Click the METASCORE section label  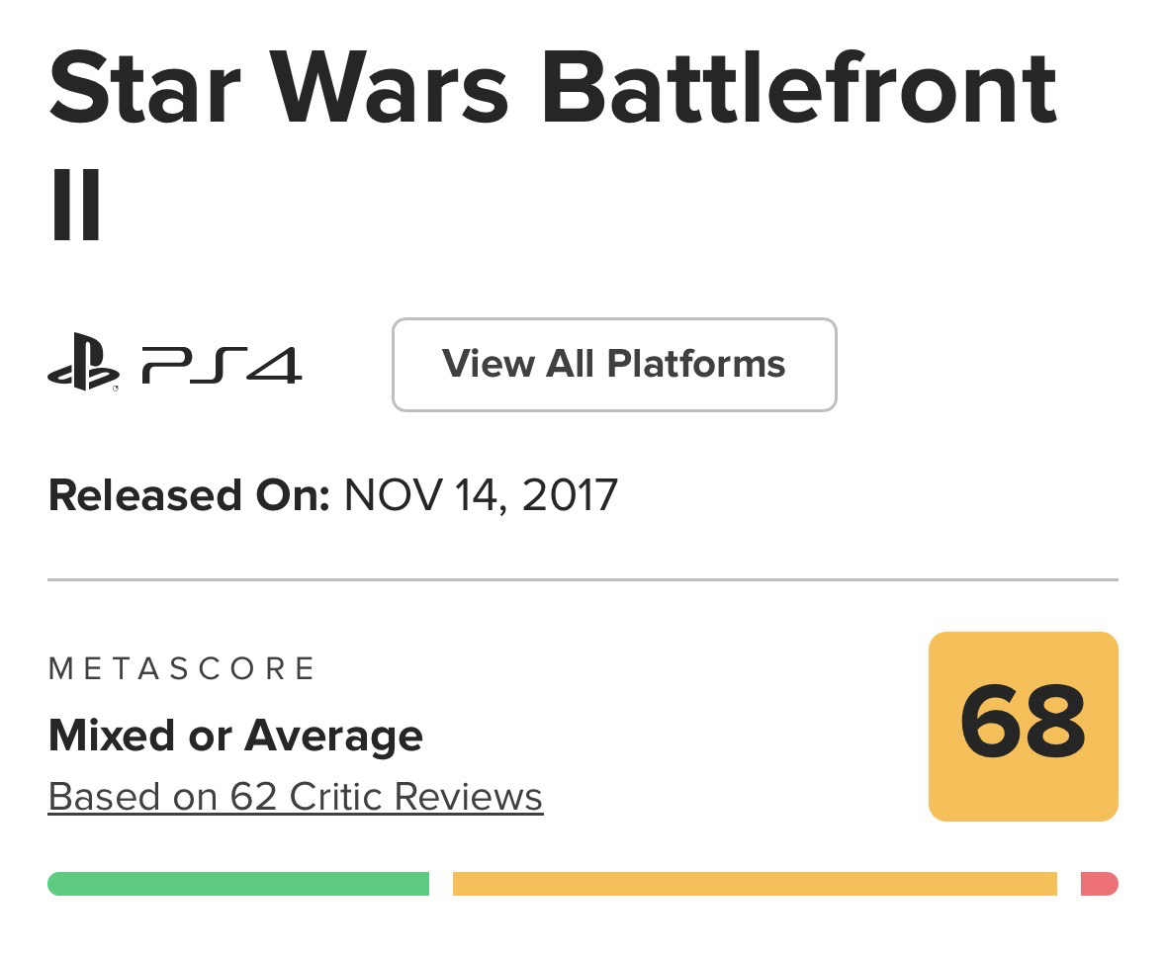(x=182, y=669)
